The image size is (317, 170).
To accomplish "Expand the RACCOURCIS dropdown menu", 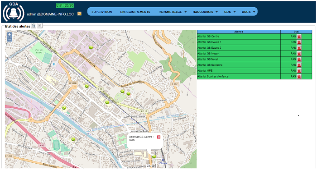I will pyautogui.click(x=205, y=12).
